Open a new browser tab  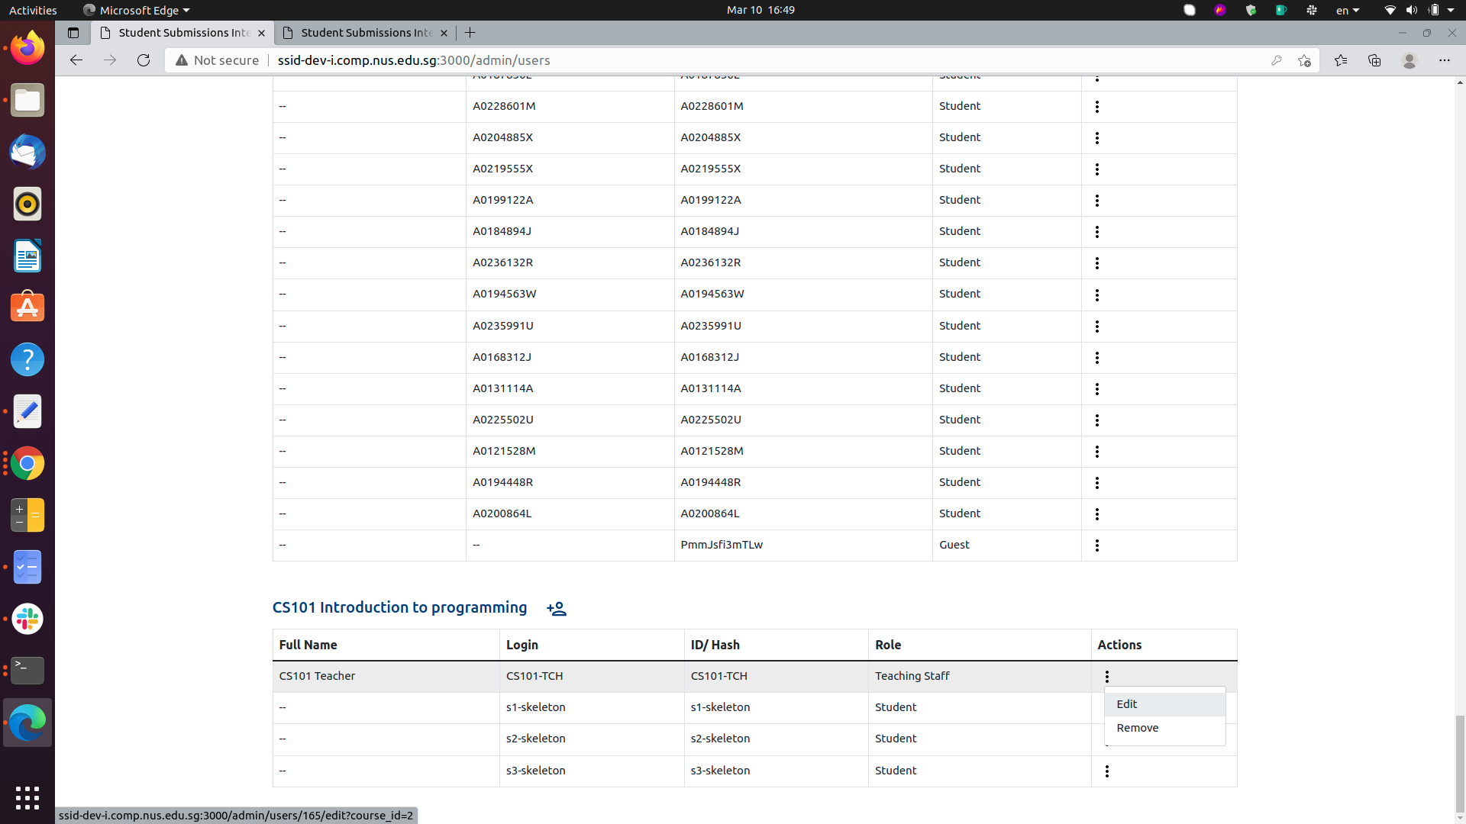(x=470, y=33)
